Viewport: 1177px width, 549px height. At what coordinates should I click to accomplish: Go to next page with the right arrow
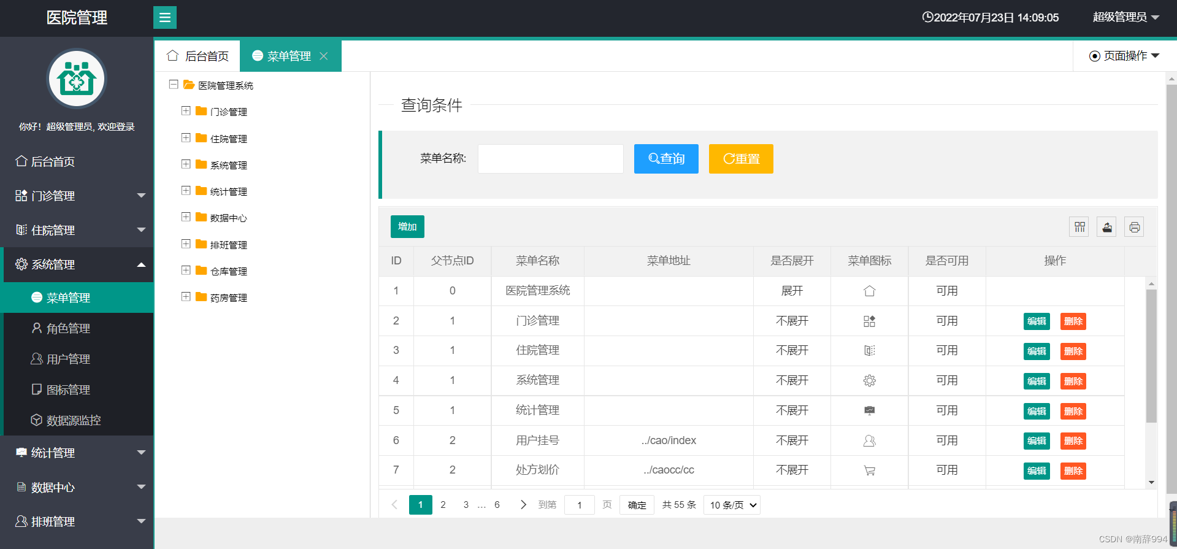(x=523, y=504)
